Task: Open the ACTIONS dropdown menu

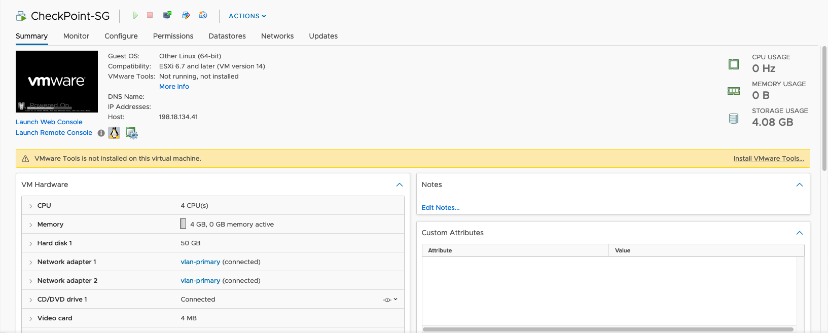Action: [247, 16]
